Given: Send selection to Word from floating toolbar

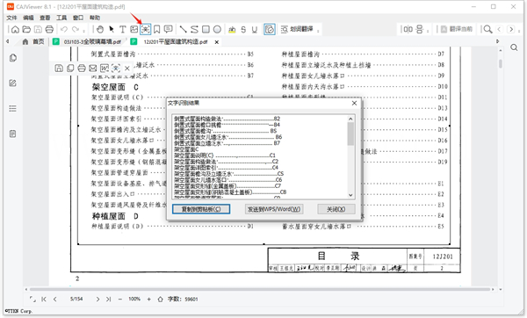Looking at the screenshot, I should pos(105,69).
